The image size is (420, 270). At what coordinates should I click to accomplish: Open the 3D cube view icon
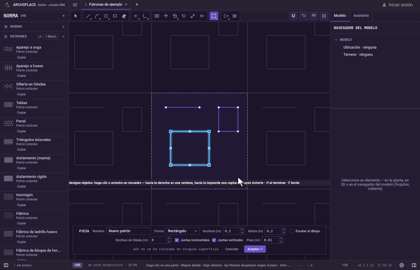pos(314,16)
